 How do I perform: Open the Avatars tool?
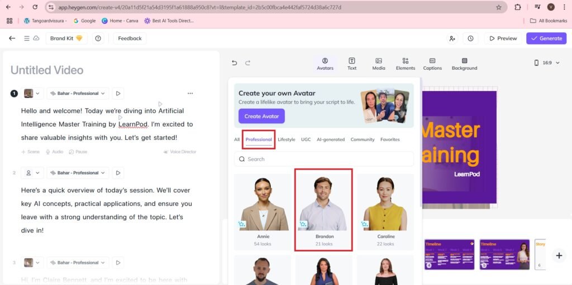pos(325,64)
